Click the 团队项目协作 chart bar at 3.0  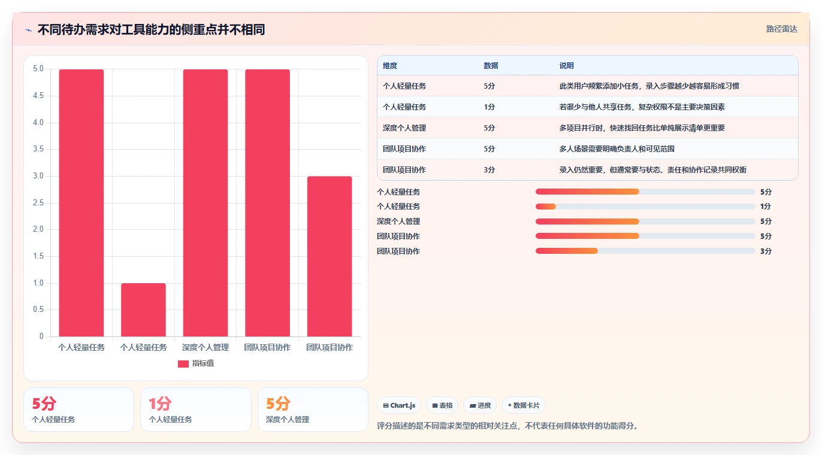(330, 256)
